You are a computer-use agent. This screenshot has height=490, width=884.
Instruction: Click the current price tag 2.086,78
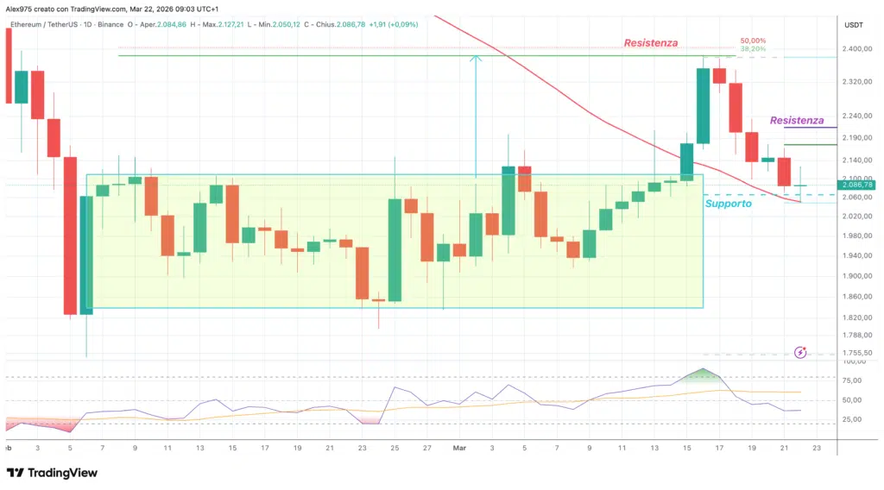click(x=856, y=185)
